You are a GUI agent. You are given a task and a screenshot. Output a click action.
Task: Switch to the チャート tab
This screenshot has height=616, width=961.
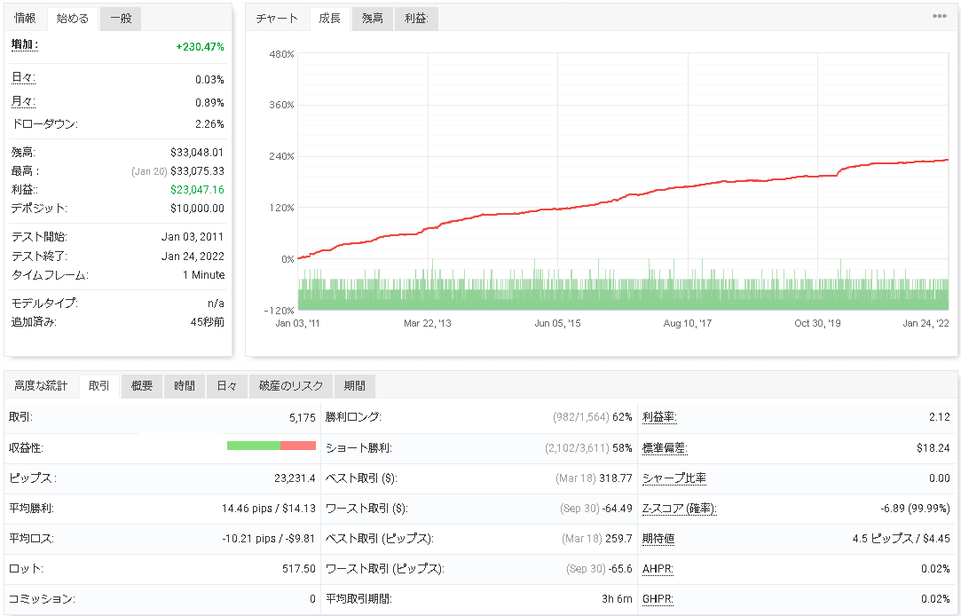tap(277, 19)
